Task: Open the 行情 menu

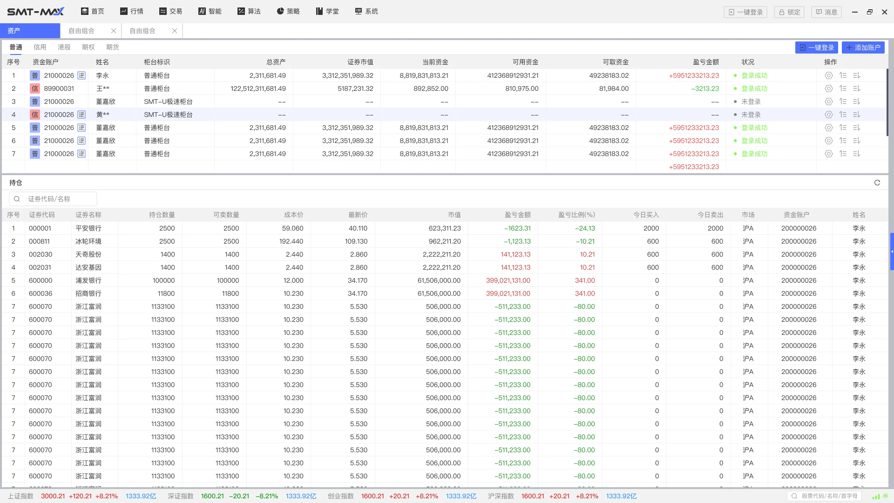Action: (x=132, y=11)
